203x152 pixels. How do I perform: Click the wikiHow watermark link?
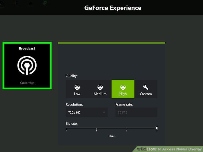[169, 149]
